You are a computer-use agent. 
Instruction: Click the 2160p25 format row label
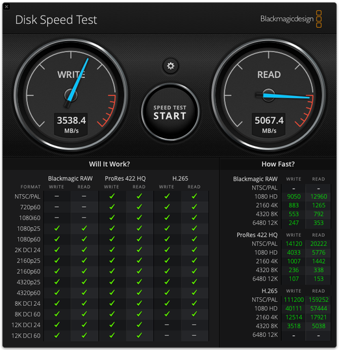click(x=29, y=261)
